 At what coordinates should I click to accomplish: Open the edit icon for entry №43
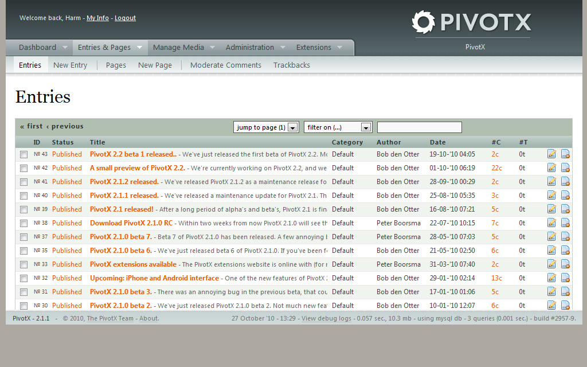click(x=551, y=154)
